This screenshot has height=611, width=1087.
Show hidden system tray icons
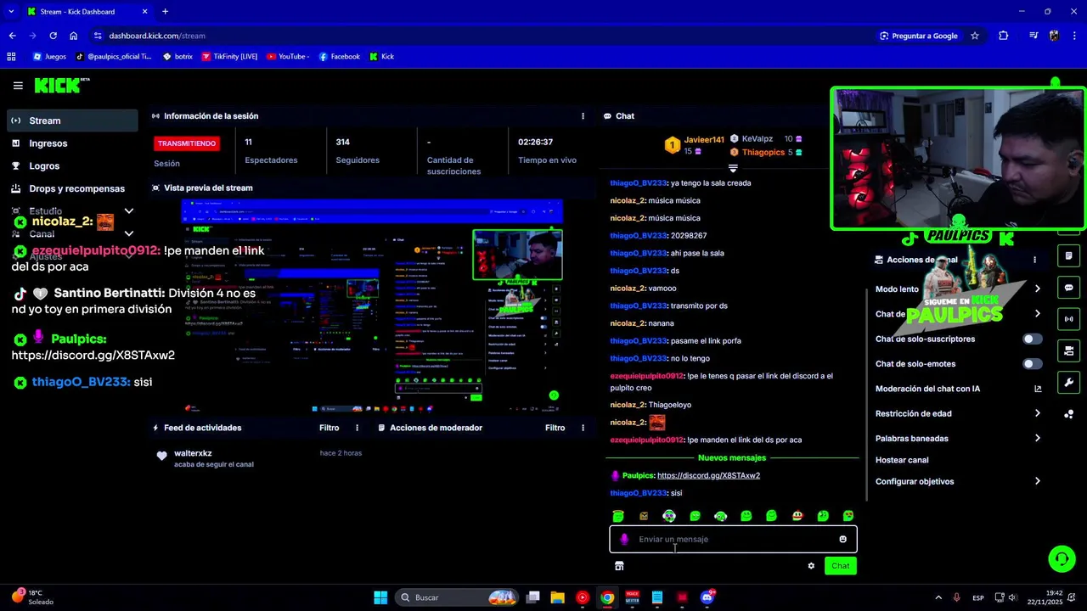938,597
